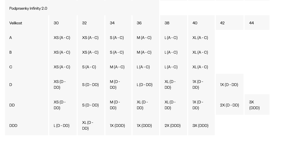Screen dimensions: 298x141
Task: Click the Podprsenky Infinity 2.0 table title
Action: point(28,8)
